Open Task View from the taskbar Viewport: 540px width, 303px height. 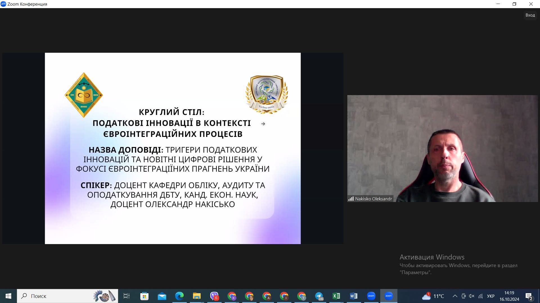click(x=127, y=296)
